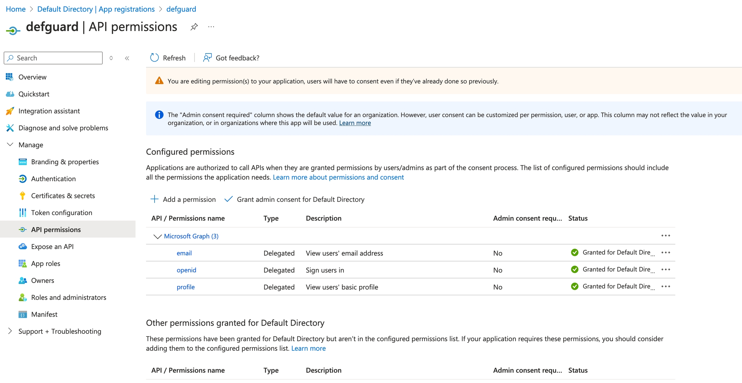The height and width of the screenshot is (383, 742).
Task: Expand Support + Troubleshooting section
Action: 10,331
